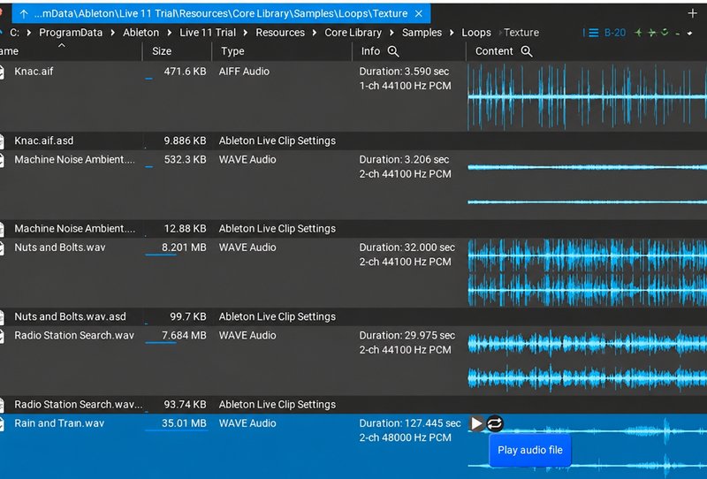Navigate to Samples in the breadcrumb
Viewport: 707px width, 479px height.
(x=422, y=33)
